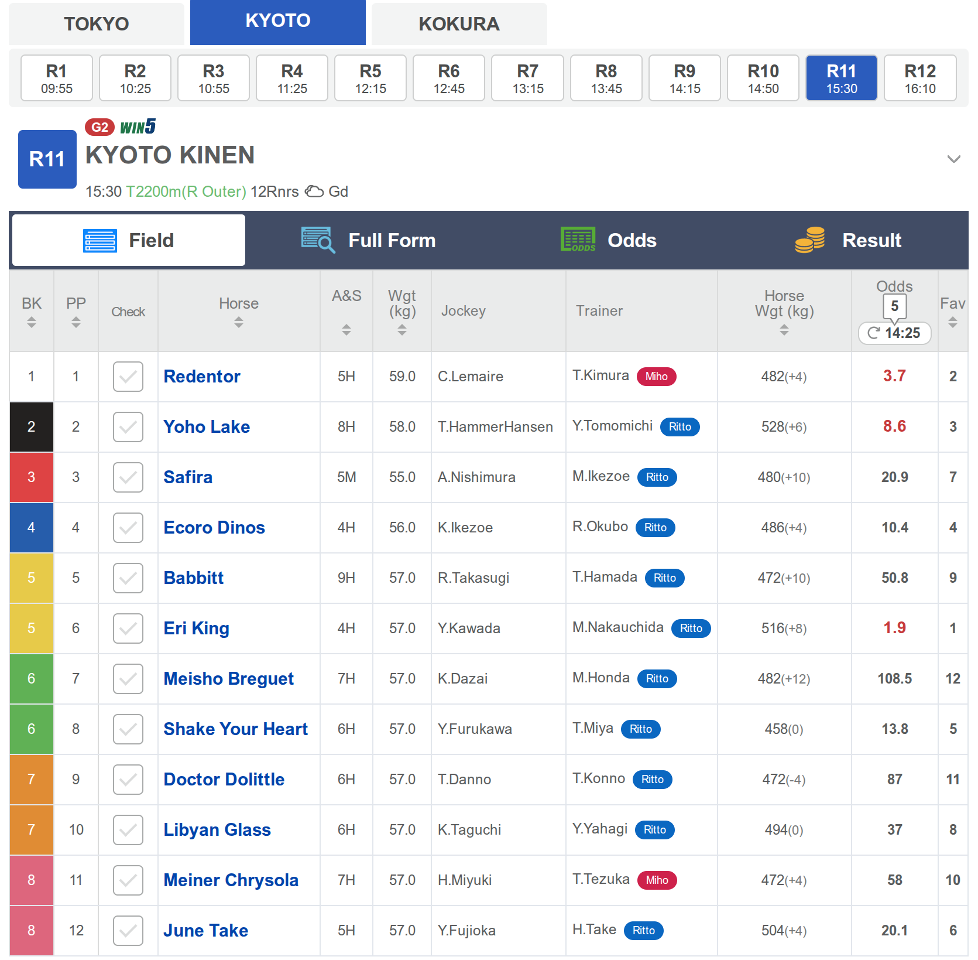Viewport: 978px width, 960px height.
Task: Sort by the Horse name column
Action: pos(239,322)
